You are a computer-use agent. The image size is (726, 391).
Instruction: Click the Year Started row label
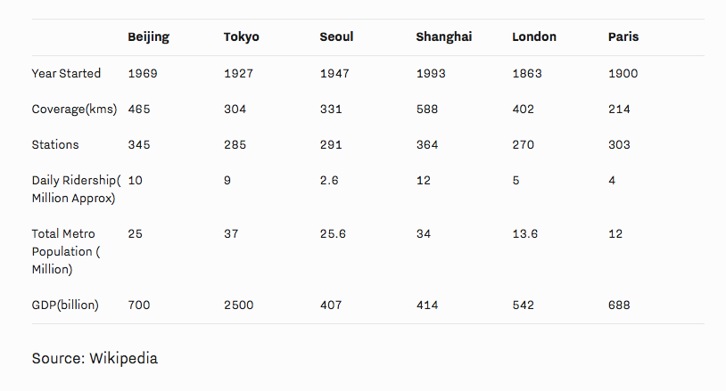66,73
